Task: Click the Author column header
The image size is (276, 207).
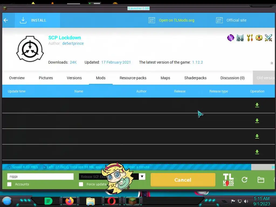Action: pos(141,91)
